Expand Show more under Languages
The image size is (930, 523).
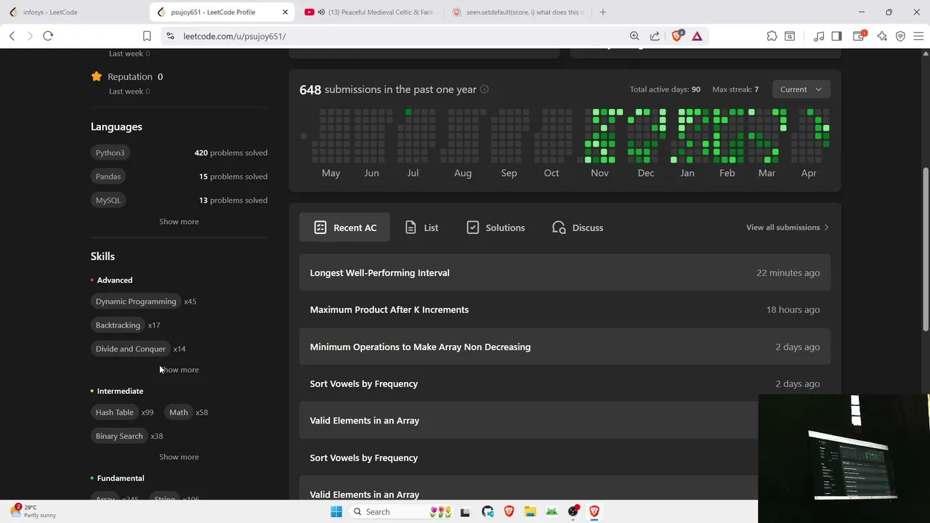click(x=179, y=222)
